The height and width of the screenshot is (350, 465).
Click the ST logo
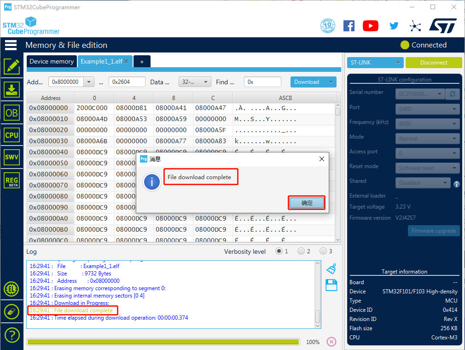click(x=442, y=26)
